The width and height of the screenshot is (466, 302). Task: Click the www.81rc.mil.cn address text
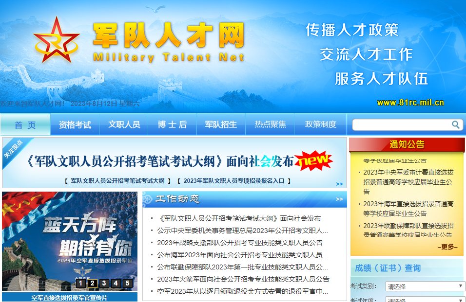click(410, 103)
